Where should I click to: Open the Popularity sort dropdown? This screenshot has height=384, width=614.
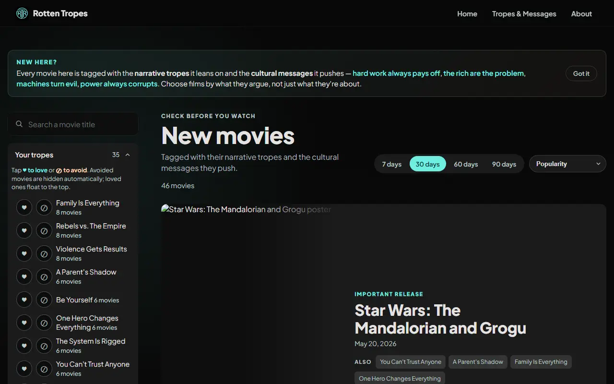click(567, 164)
